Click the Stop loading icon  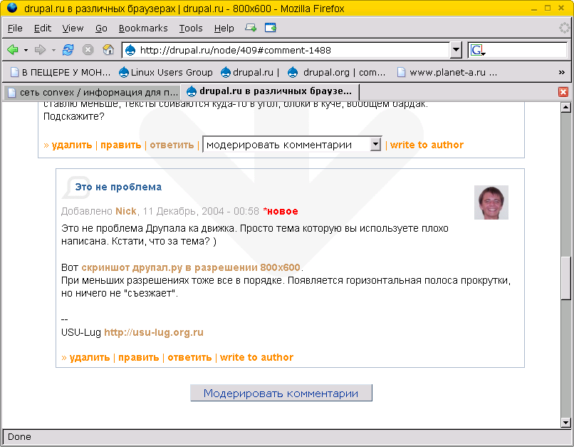pyautogui.click(x=88, y=49)
